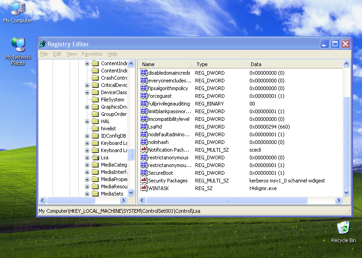Expand the MediaCategories tree node
This screenshot has width=362, height=258.
[x=87, y=165]
